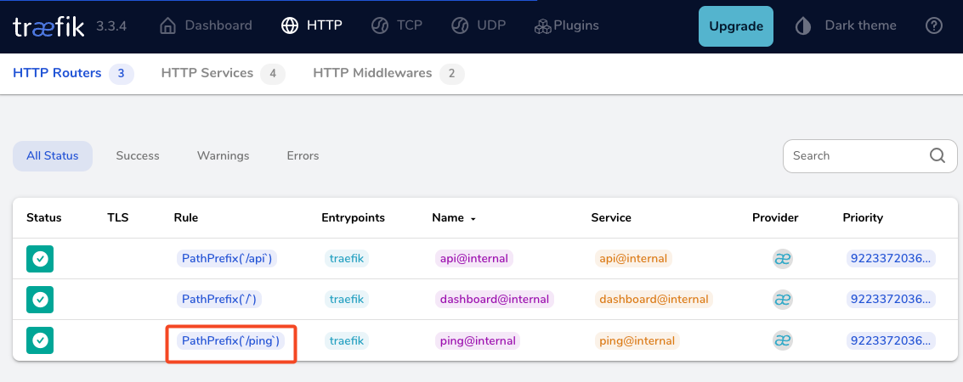
Task: Click success status icon for dashboard@internal row
Action: (x=40, y=300)
